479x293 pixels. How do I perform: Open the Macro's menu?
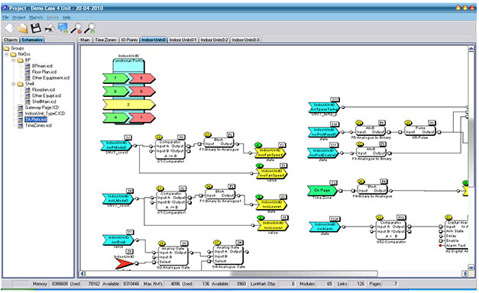36,18
